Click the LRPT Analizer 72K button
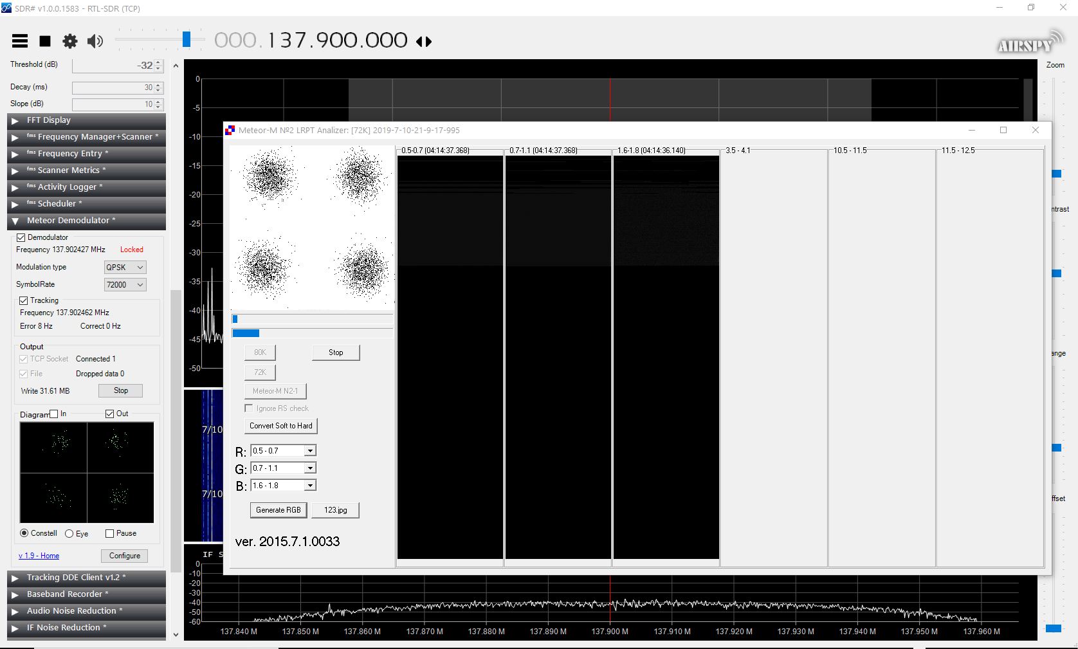 pyautogui.click(x=260, y=372)
